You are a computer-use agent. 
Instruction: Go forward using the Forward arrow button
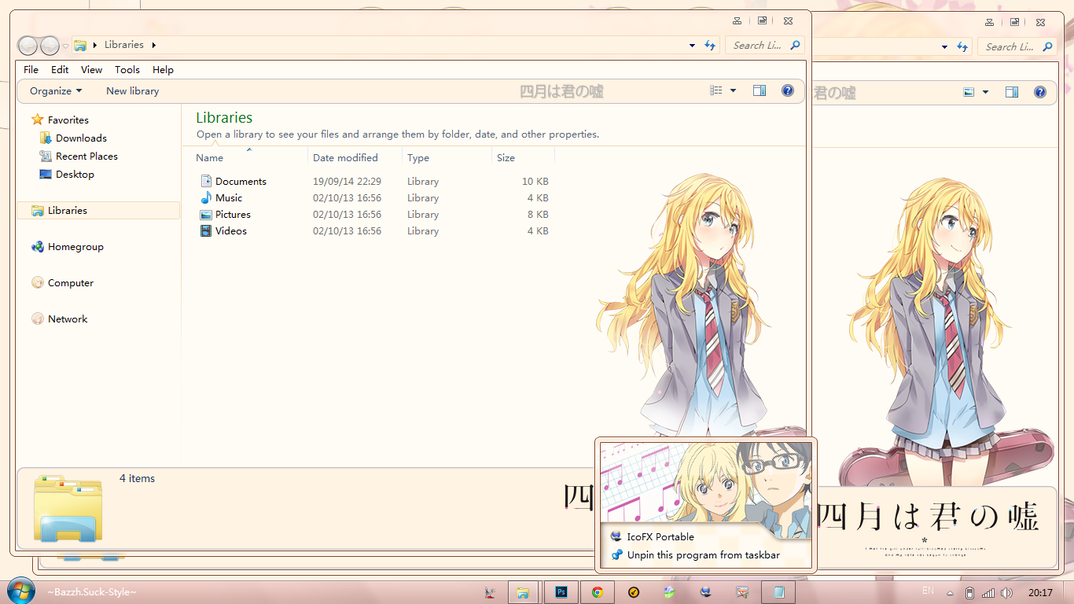coord(50,46)
